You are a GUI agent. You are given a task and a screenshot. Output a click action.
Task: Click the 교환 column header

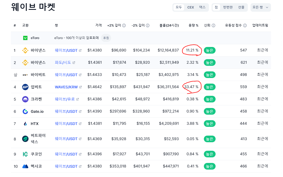pyautogui.click(x=25, y=25)
